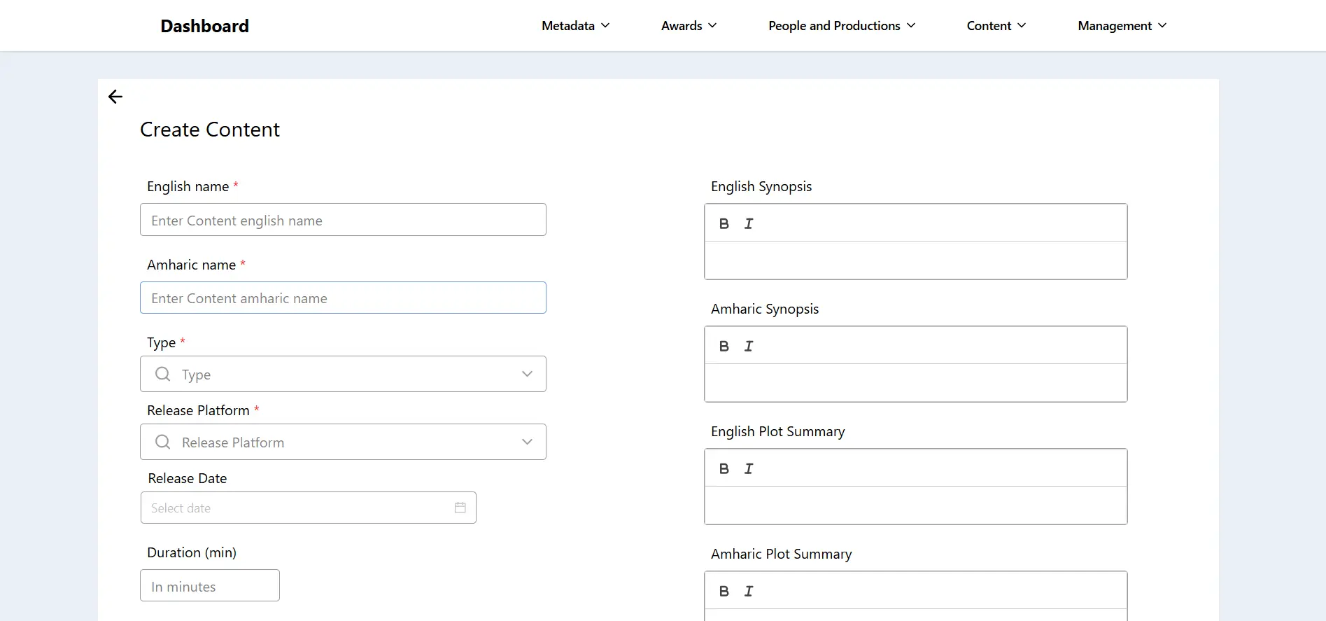Viewport: 1326px width, 621px height.
Task: Toggle bold in Amharic Plot Summary editor
Action: [724, 591]
